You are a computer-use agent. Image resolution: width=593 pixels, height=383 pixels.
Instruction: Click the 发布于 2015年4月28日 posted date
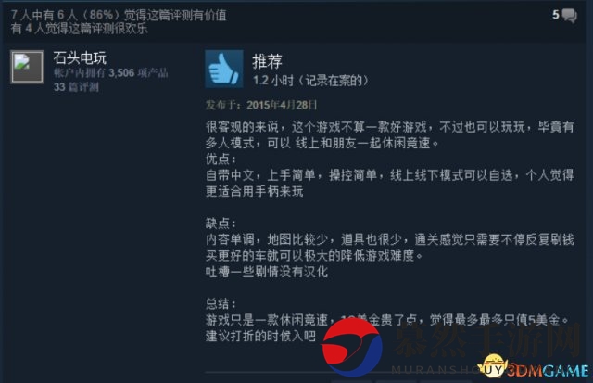point(261,105)
